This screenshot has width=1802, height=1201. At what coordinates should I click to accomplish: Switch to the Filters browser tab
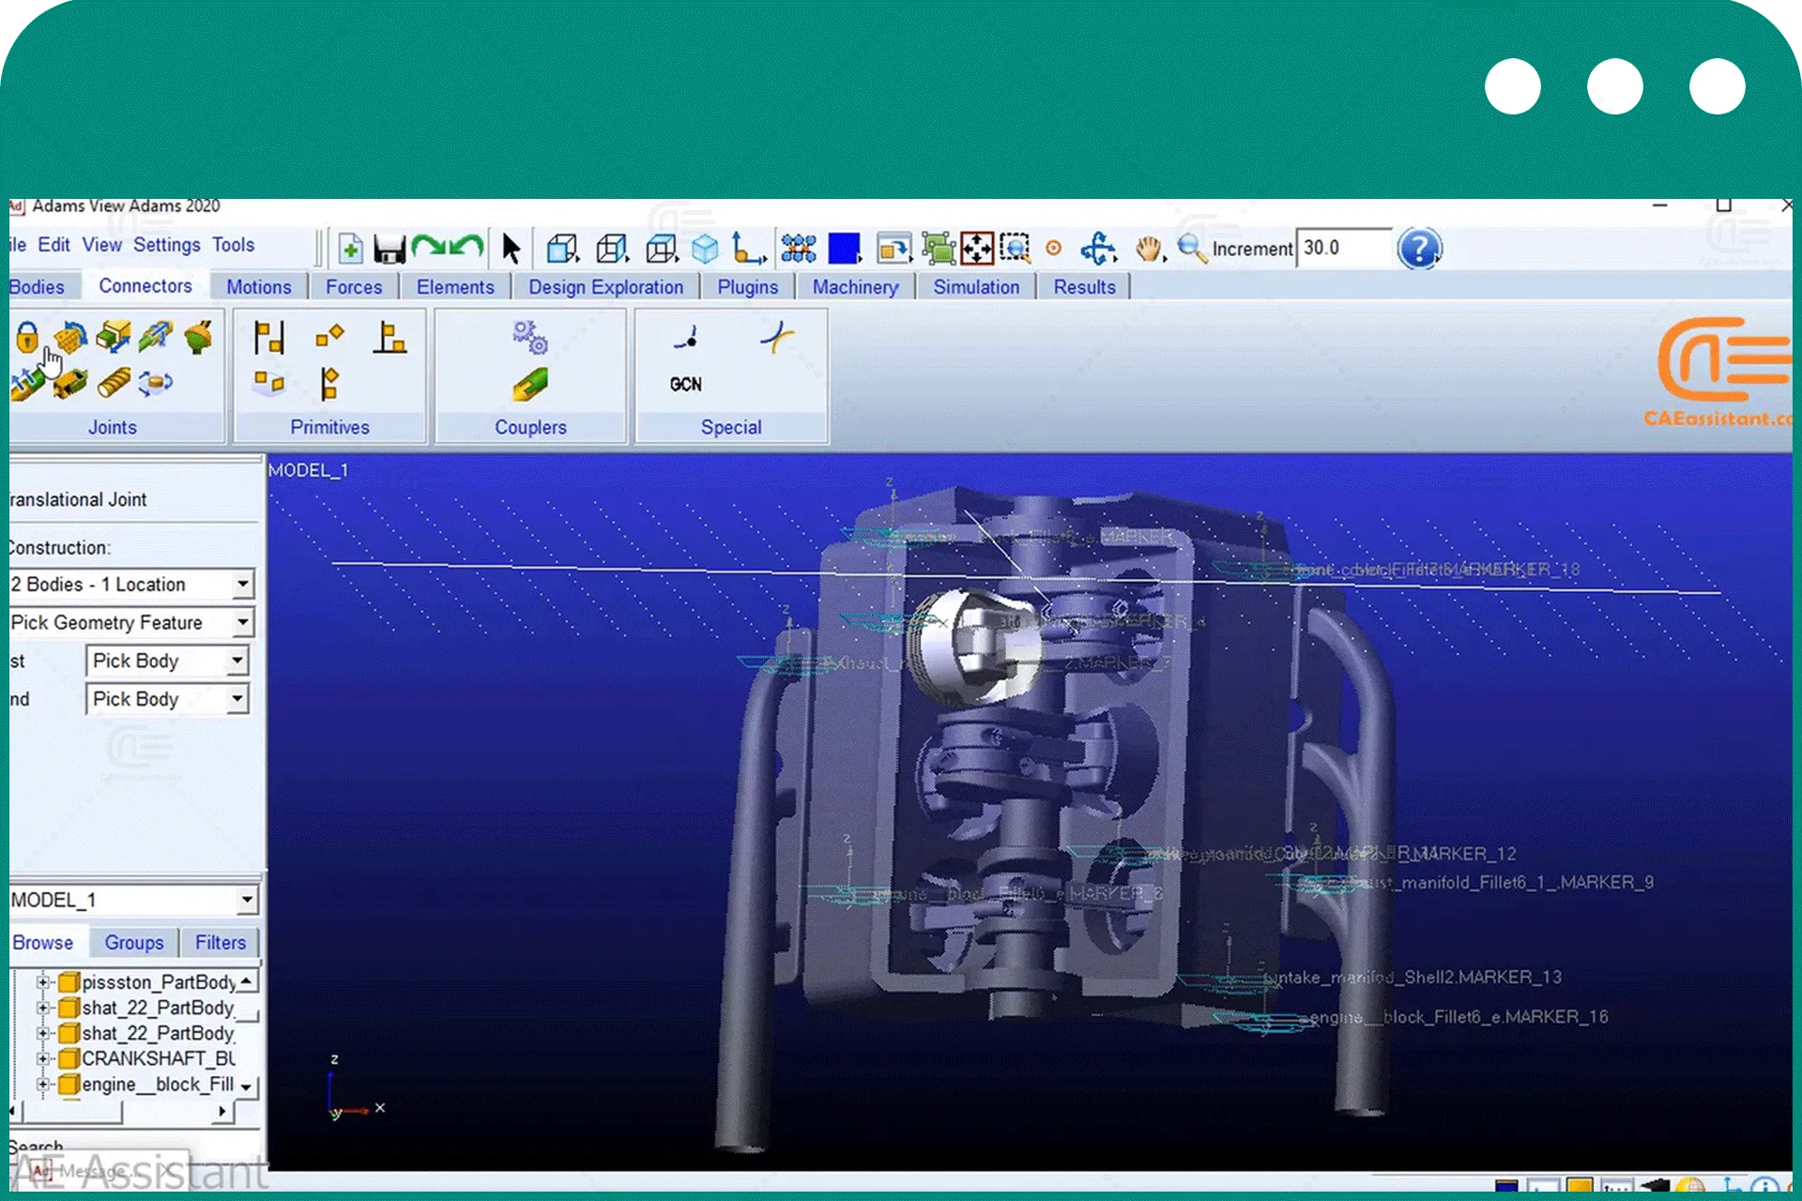(221, 943)
